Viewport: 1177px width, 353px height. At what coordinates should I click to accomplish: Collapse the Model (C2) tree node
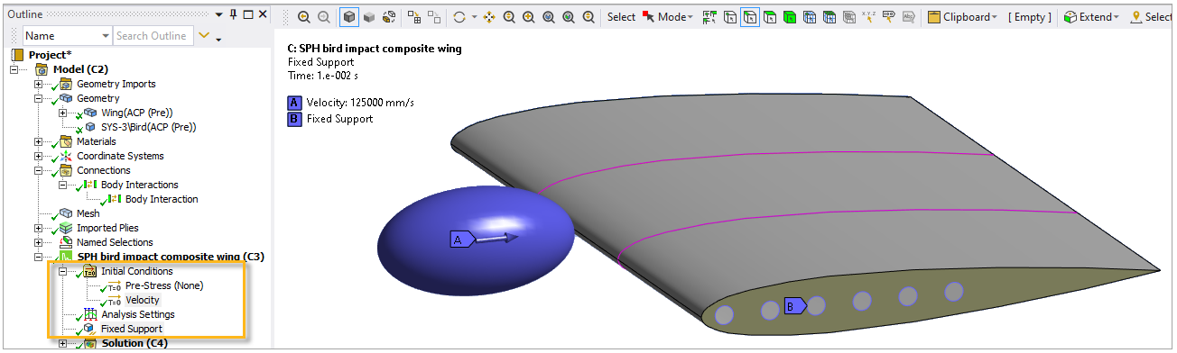13,69
